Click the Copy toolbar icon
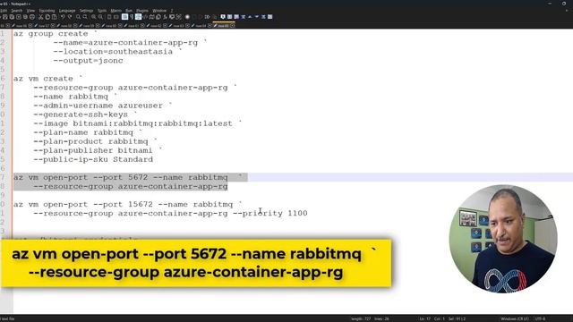This screenshot has height=322, width=573. pyautogui.click(x=47, y=17)
